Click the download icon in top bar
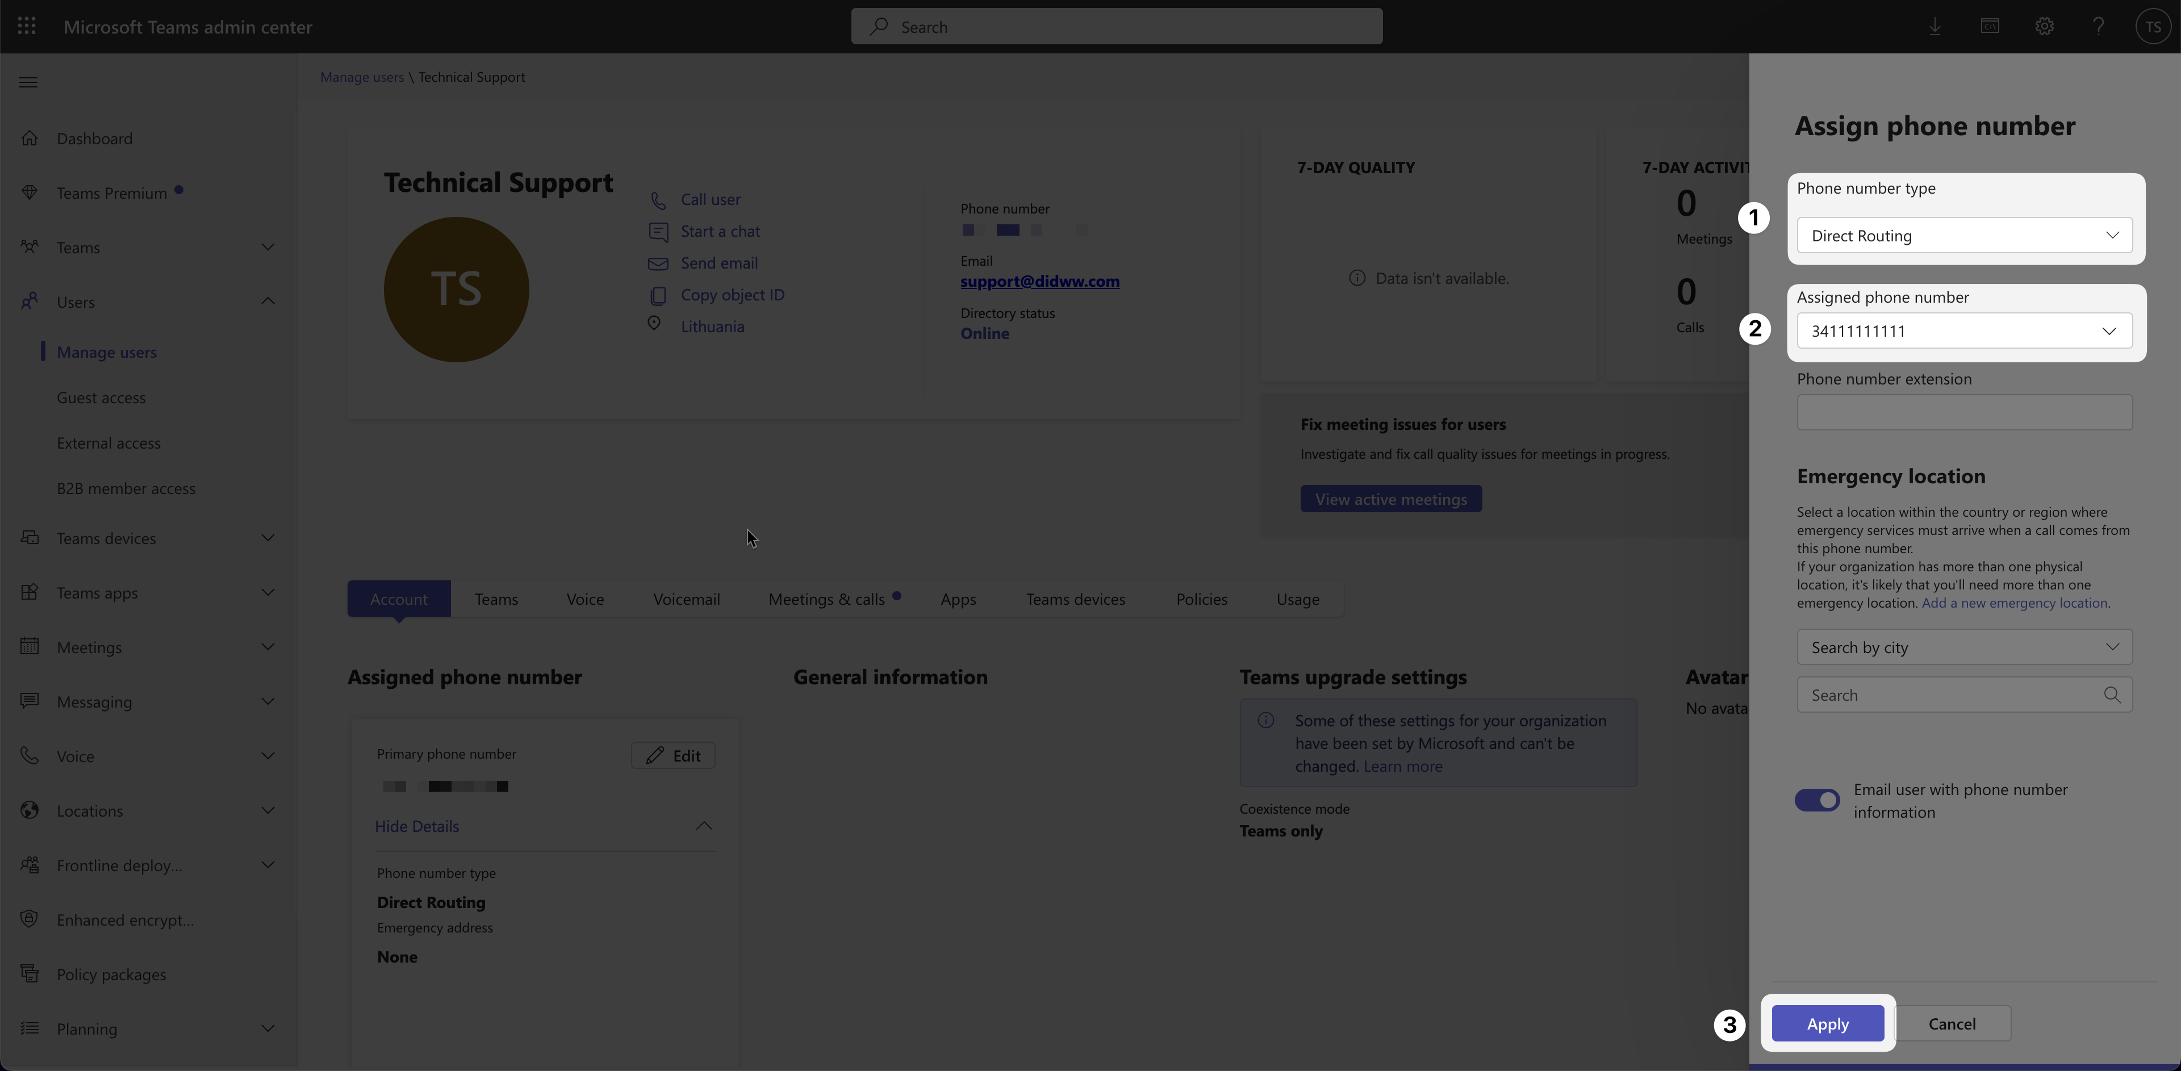The height and width of the screenshot is (1071, 2181). point(1935,26)
